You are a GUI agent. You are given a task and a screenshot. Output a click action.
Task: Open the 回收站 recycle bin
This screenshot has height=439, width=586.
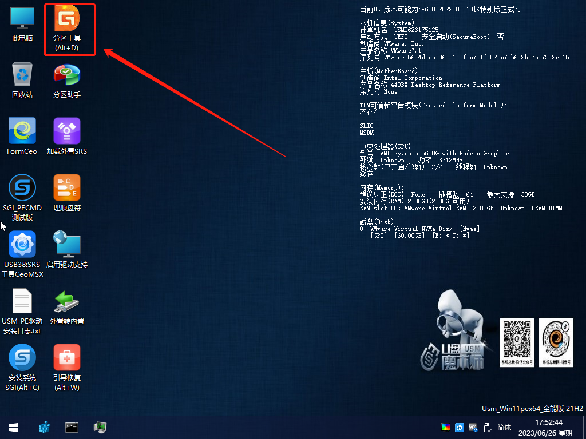point(22,81)
